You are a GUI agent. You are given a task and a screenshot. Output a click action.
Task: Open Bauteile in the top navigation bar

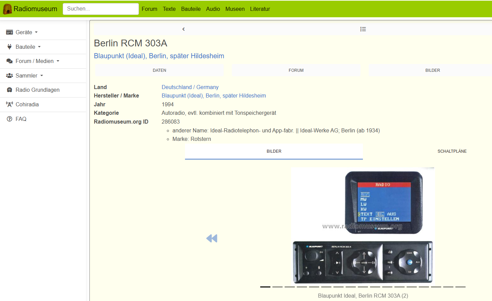pyautogui.click(x=191, y=9)
